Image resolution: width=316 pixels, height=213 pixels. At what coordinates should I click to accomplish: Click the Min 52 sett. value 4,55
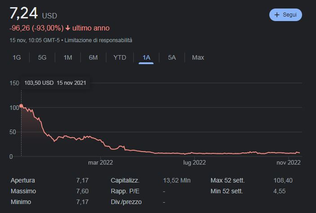coord(279,191)
